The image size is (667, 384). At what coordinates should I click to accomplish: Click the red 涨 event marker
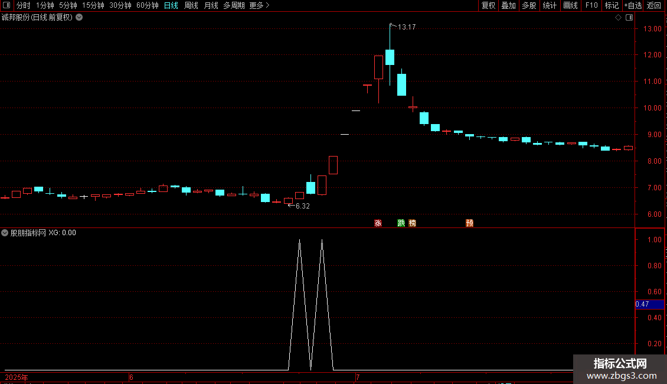tap(378, 223)
